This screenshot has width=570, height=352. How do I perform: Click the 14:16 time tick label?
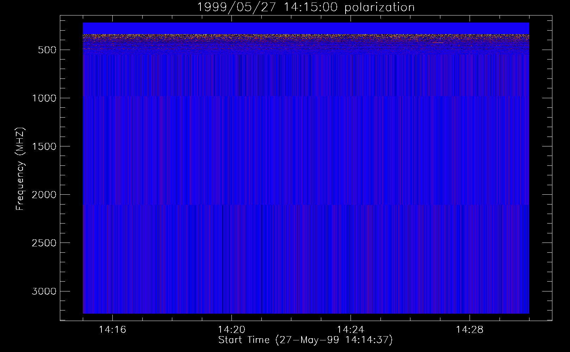pyautogui.click(x=112, y=330)
